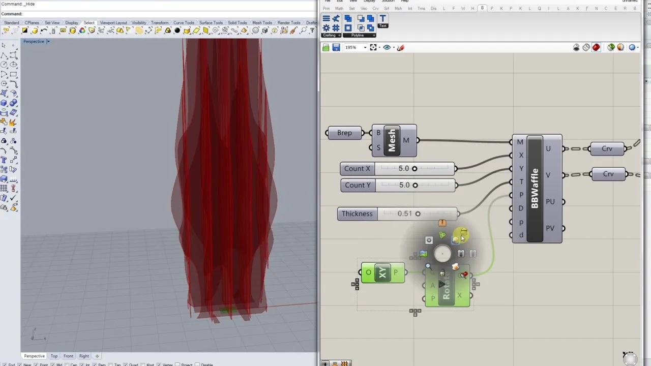The width and height of the screenshot is (651, 366).
Task: Text component icon in the ribbon
Action: point(382,19)
